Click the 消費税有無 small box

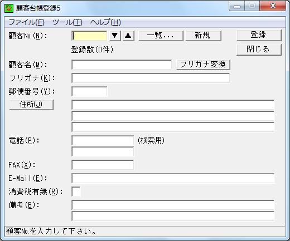[76, 191]
